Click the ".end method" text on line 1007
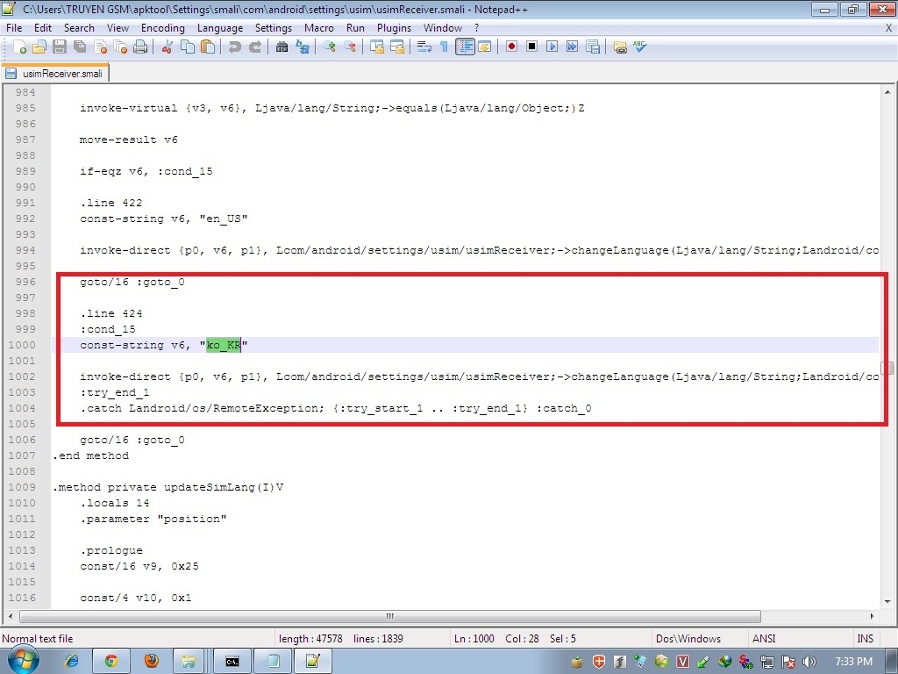The height and width of the screenshot is (674, 898). coord(90,455)
